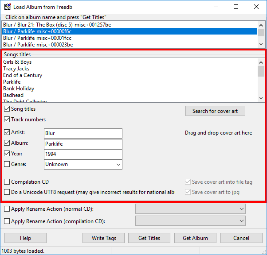Click song titles list scroll down arrow

tap(261, 98)
